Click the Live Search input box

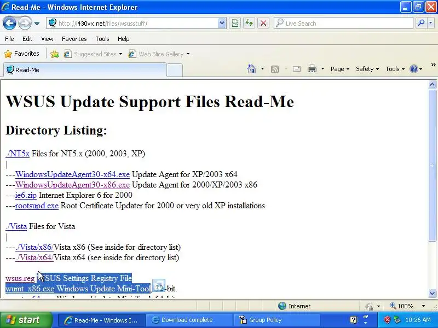coord(343,23)
